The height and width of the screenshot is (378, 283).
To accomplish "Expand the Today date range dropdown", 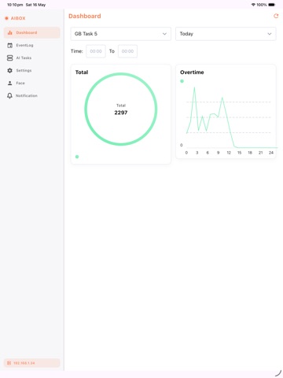I will coord(226,34).
